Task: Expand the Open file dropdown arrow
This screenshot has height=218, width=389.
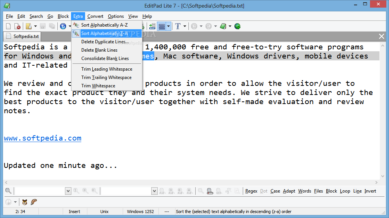Action: (35, 26)
